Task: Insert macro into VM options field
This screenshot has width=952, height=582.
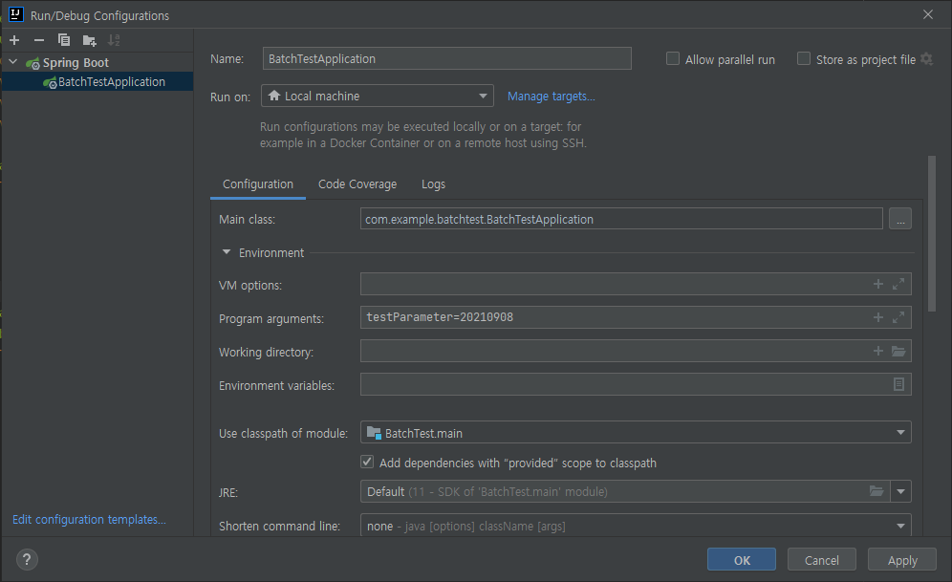Action: pyautogui.click(x=878, y=284)
